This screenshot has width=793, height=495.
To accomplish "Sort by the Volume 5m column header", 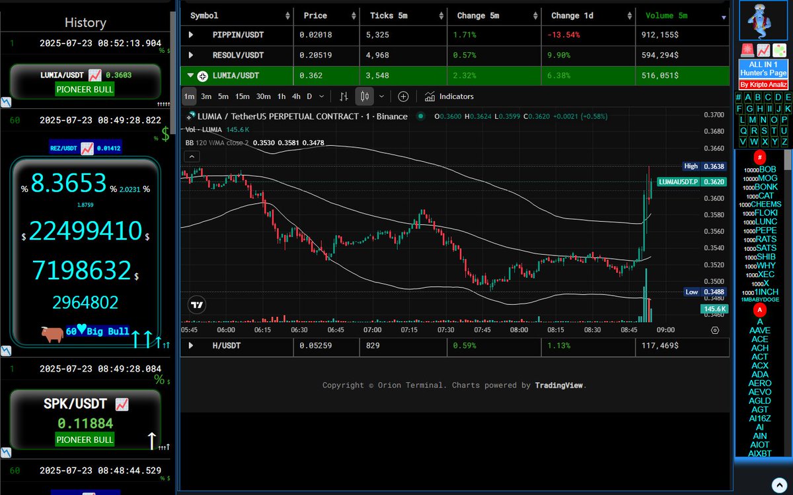I will click(683, 15).
